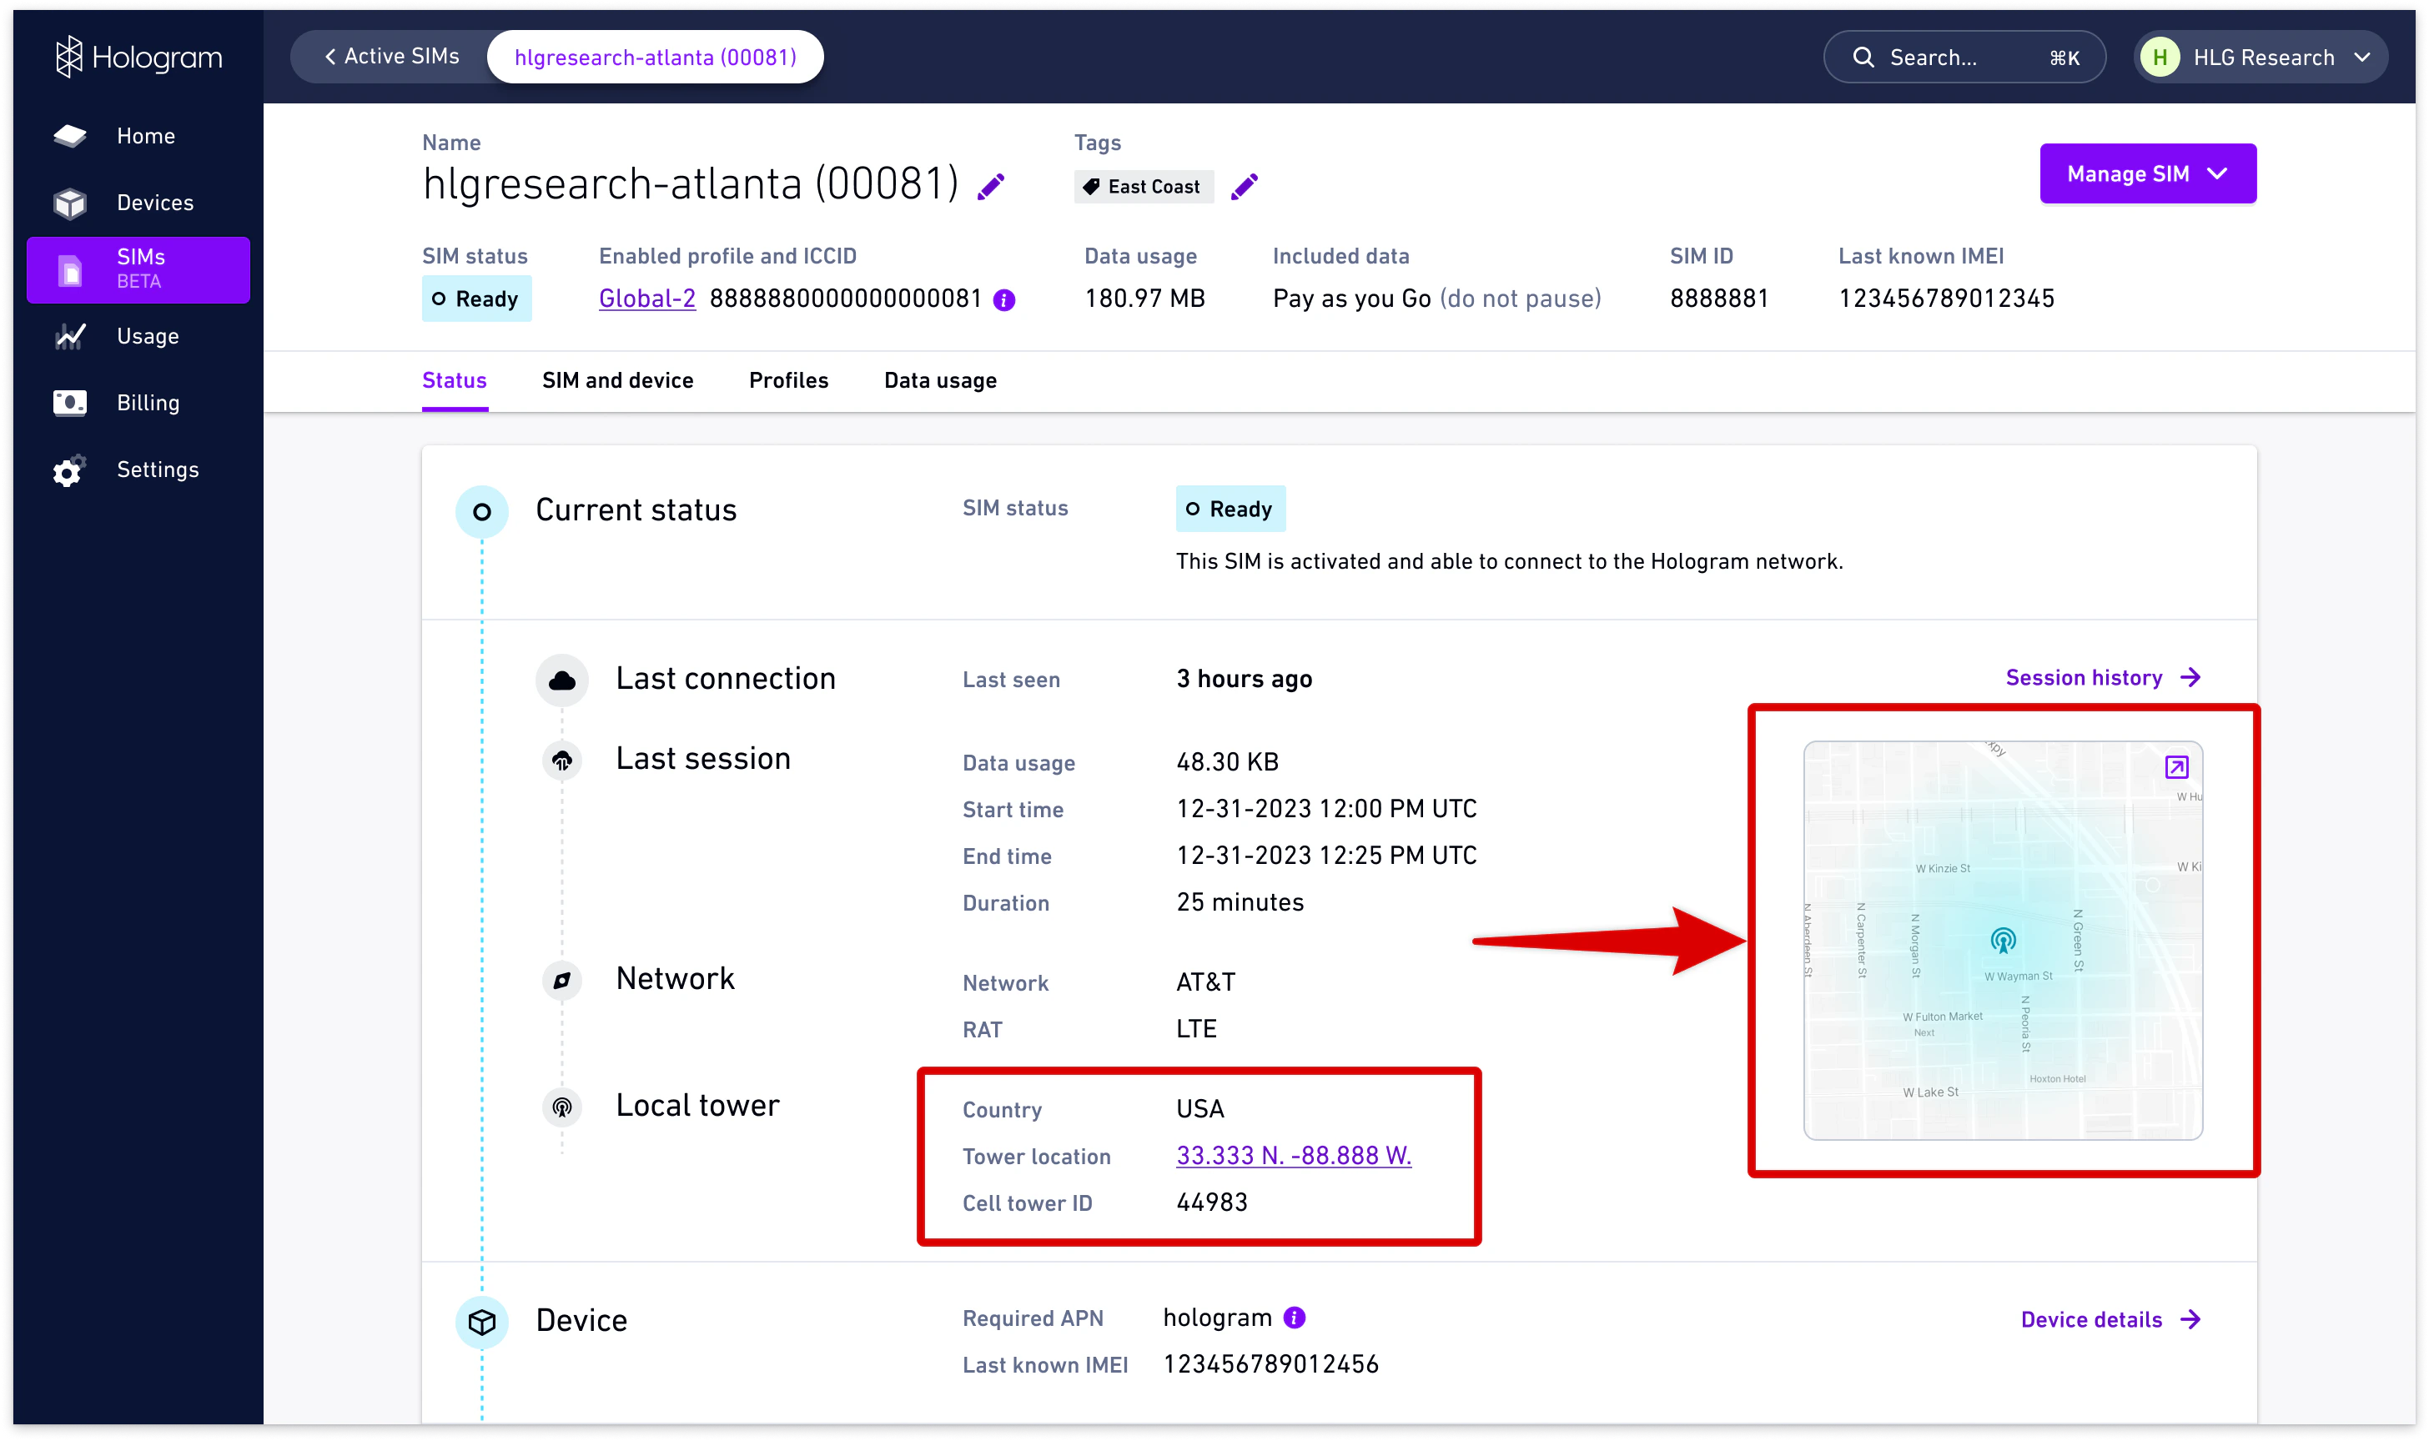Open Settings from the sidebar
2429x1441 pixels.
click(138, 470)
